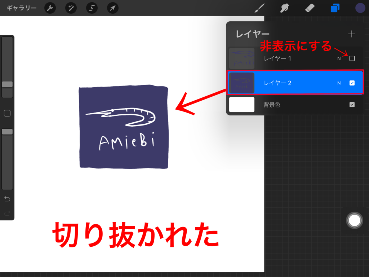Select the Smudge tool
Viewport: 369px width, 277px height.
[285, 8]
